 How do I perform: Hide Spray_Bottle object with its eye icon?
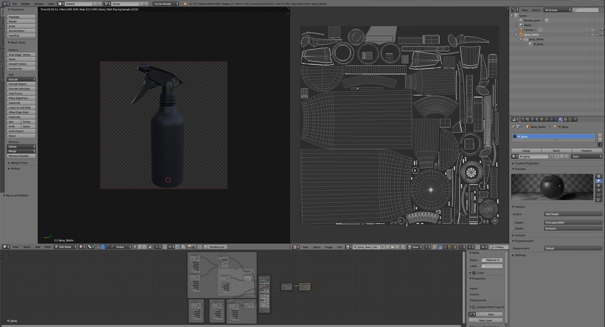coord(592,35)
